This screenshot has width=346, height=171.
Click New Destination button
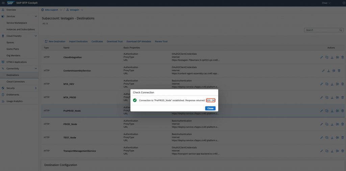coord(55,41)
